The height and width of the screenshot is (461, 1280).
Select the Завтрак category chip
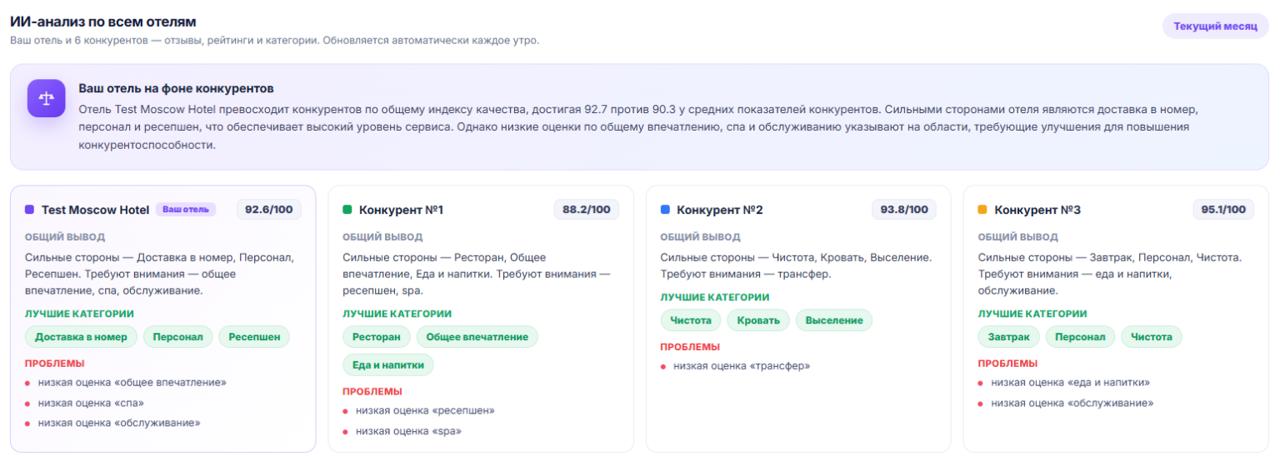click(x=1009, y=337)
